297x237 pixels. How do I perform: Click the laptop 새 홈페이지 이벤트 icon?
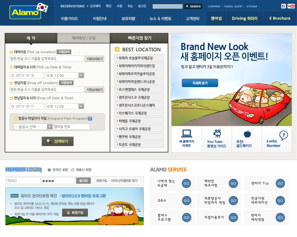[x=186, y=134]
